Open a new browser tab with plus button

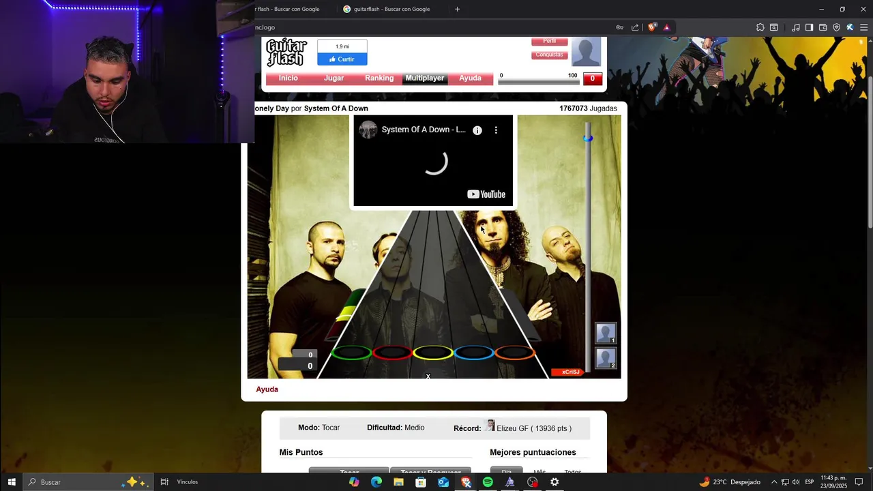click(457, 9)
